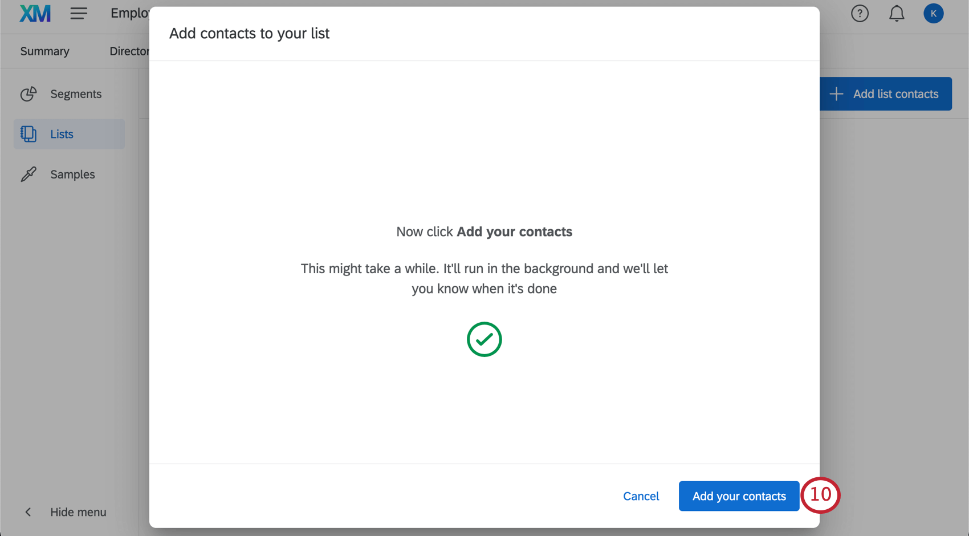Image resolution: width=969 pixels, height=536 pixels.
Task: Open the notifications bell
Action: [897, 13]
